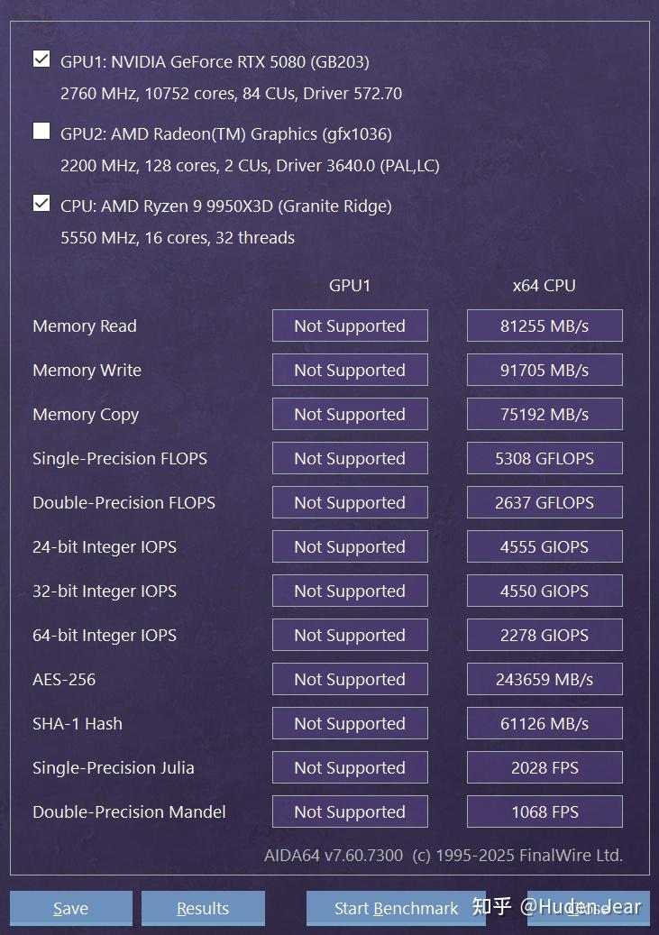Click the Double-Precision Mandel FPS result
Screen dimensions: 659x935
544,811
